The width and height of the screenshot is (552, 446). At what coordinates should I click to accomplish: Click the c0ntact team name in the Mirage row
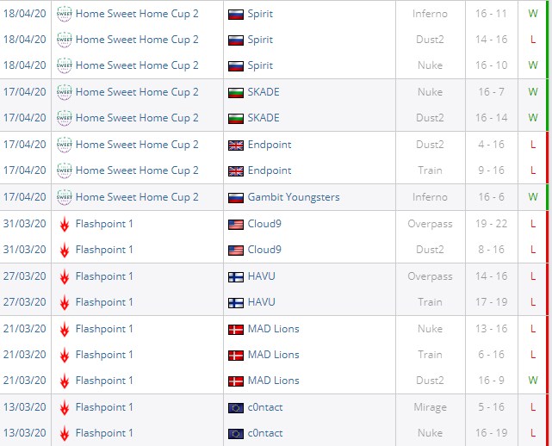coord(264,407)
